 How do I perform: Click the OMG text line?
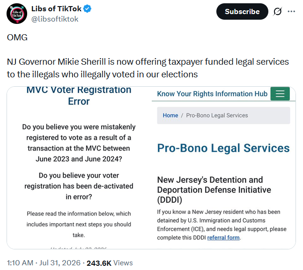pyautogui.click(x=17, y=37)
